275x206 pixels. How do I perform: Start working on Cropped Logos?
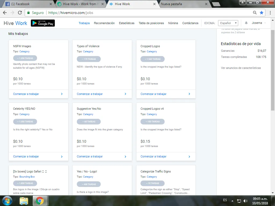[x=153, y=94]
